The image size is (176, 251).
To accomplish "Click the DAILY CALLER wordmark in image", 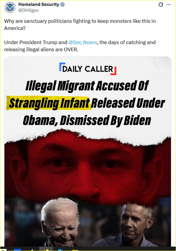I will coord(88,69).
